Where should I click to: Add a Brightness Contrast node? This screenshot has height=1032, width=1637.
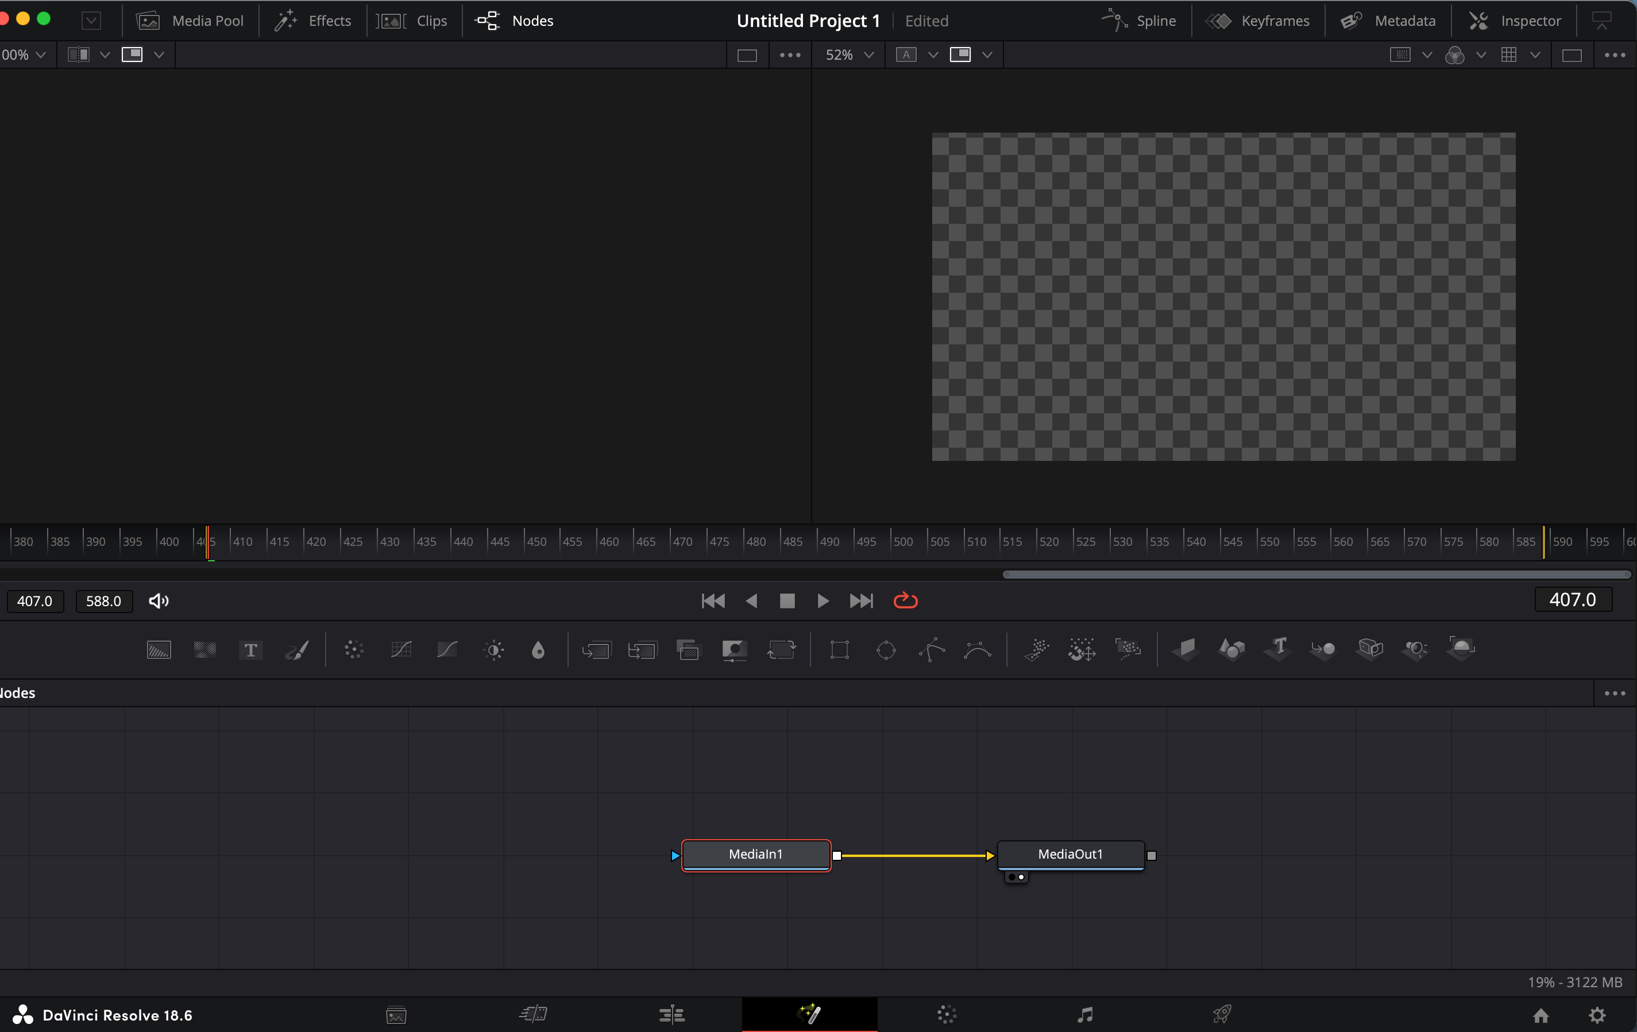click(494, 650)
